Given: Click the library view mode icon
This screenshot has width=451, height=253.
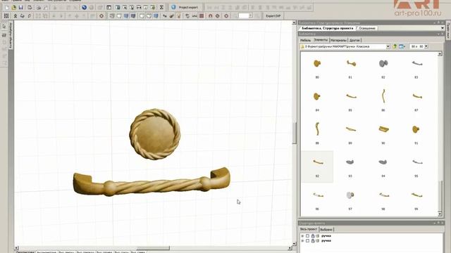Looking at the screenshot, I should 401,46.
